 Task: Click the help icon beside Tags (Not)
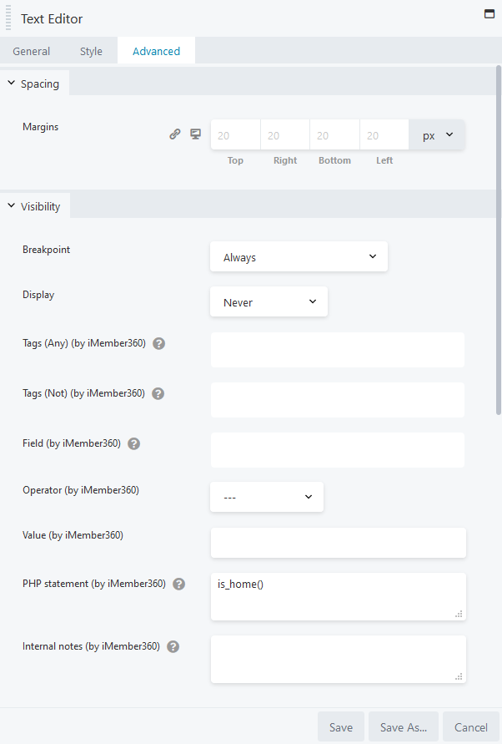158,393
